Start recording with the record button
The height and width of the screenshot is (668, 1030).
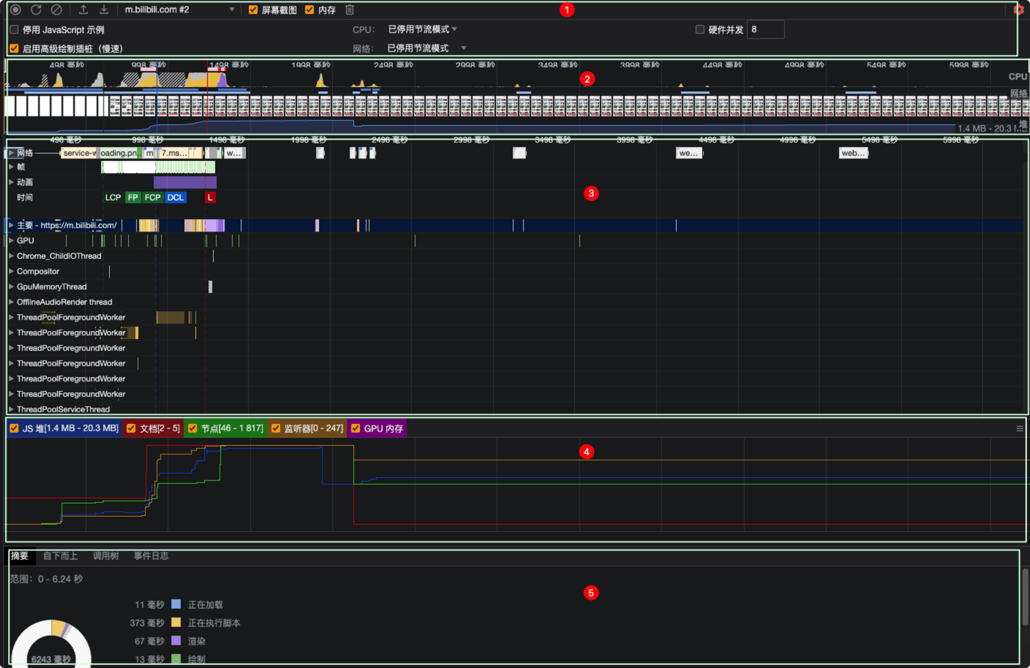(x=15, y=10)
